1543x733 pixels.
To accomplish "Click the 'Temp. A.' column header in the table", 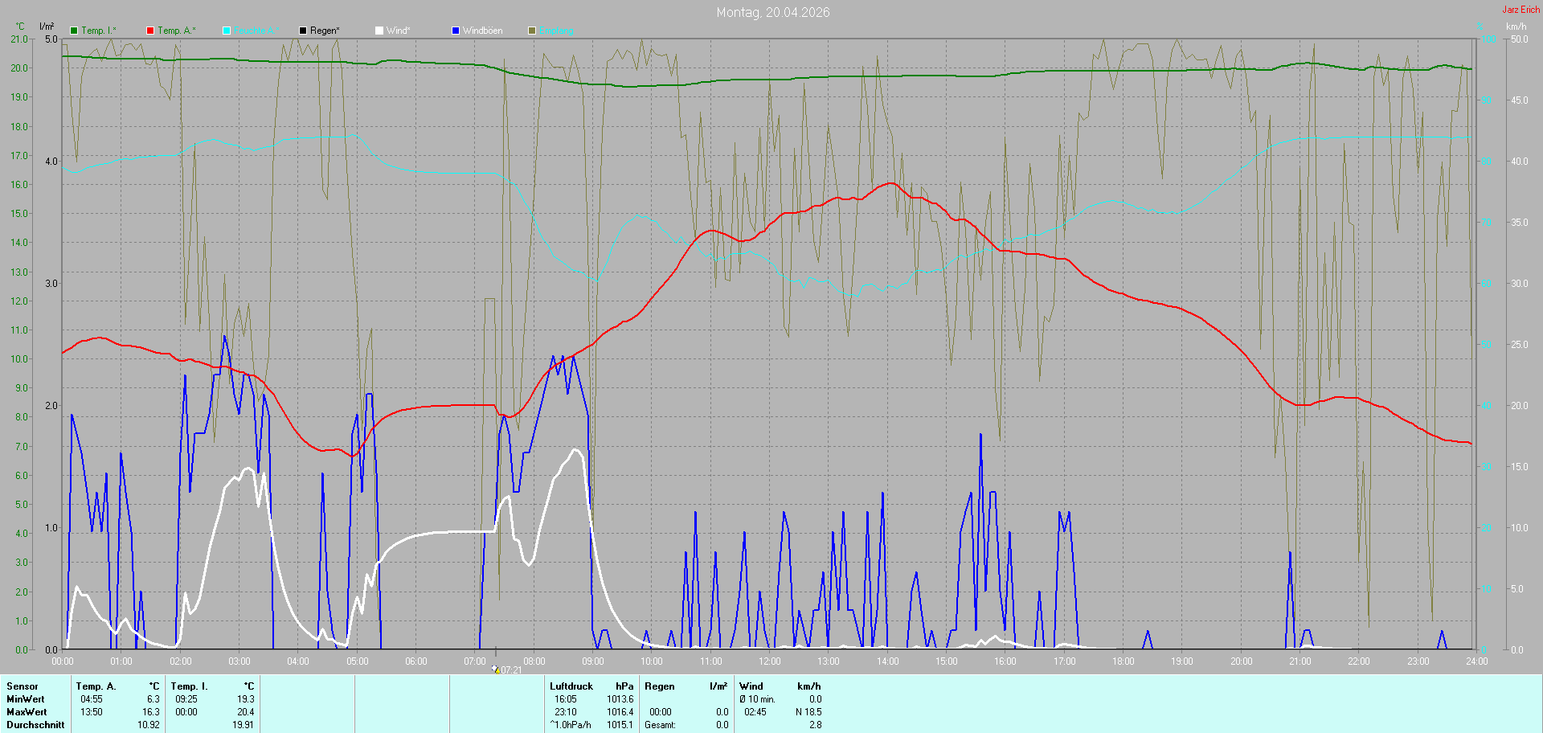I will click(x=96, y=686).
